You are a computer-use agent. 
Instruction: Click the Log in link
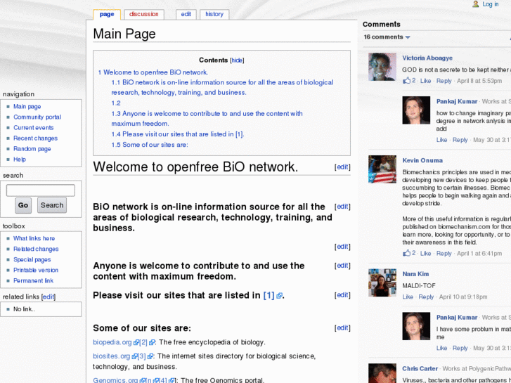click(490, 4)
